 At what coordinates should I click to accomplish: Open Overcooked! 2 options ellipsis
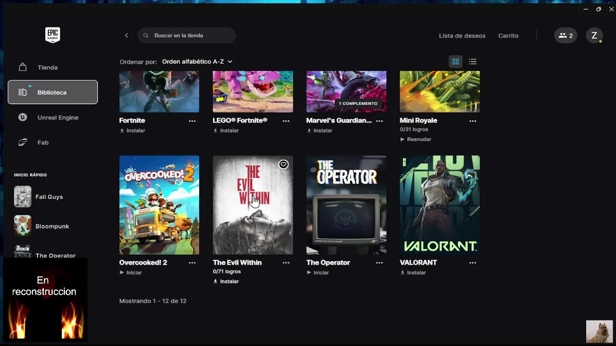coord(192,263)
